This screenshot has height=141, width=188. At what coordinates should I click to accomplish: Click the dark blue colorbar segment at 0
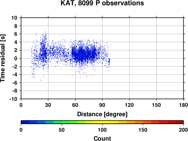pyautogui.click(x=25, y=122)
